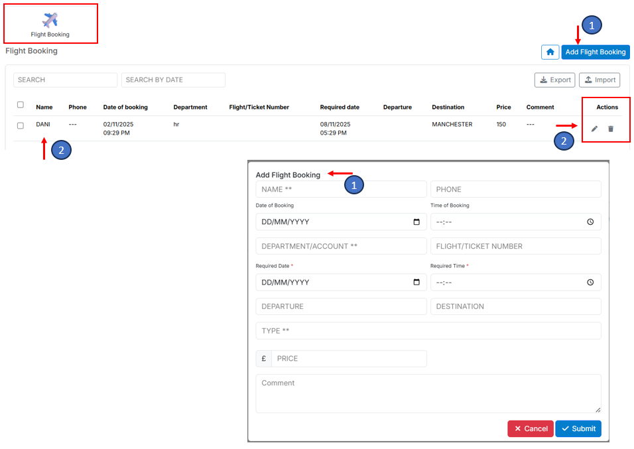Screen dimensions: 634x449
Task: Click the Flight Booking airplane icon
Action: 50,20
